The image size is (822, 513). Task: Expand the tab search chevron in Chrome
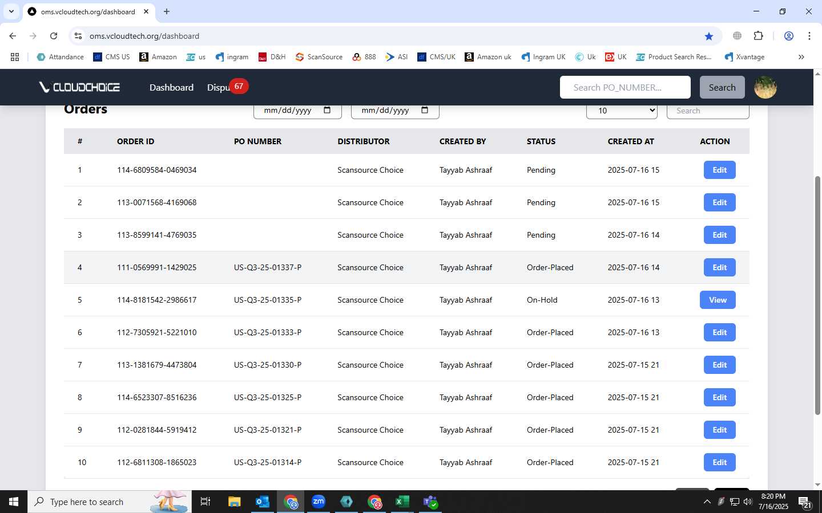click(11, 11)
